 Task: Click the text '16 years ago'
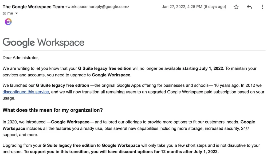point(227,86)
